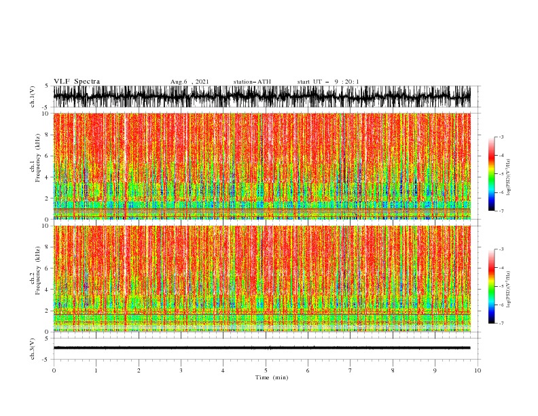Click the "ch.2 Frequency (kHz)" axis label
538x416 pixels.
click(x=35, y=270)
